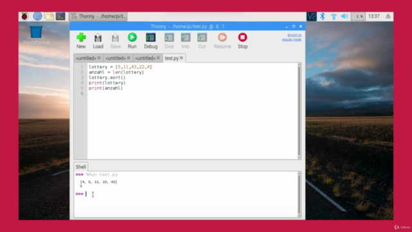Click the '%Run test.py' shell command

click(x=102, y=175)
